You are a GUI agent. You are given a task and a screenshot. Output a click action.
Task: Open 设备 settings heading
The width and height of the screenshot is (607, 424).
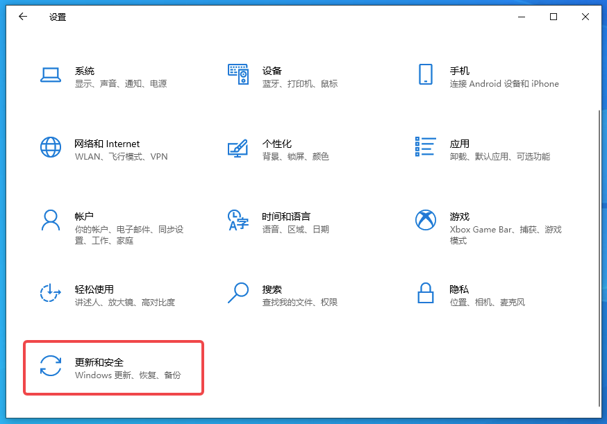pyautogui.click(x=272, y=71)
